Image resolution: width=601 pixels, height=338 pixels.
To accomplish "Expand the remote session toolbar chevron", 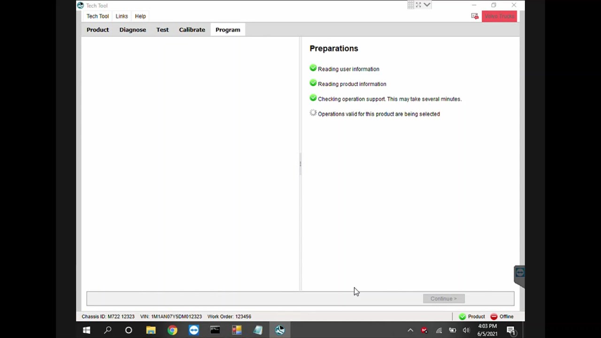I will [427, 5].
